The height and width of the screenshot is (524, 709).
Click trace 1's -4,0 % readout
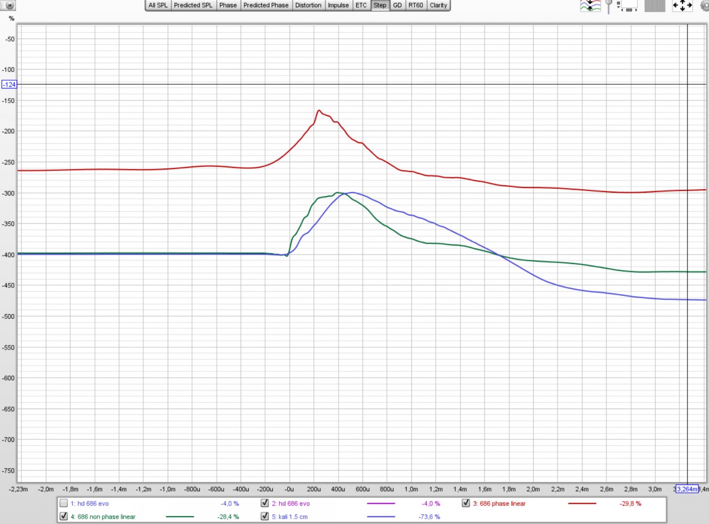click(x=230, y=504)
